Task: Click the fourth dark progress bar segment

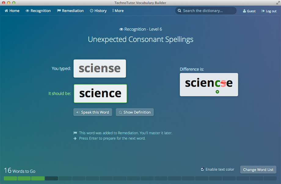Action: click(51, 178)
